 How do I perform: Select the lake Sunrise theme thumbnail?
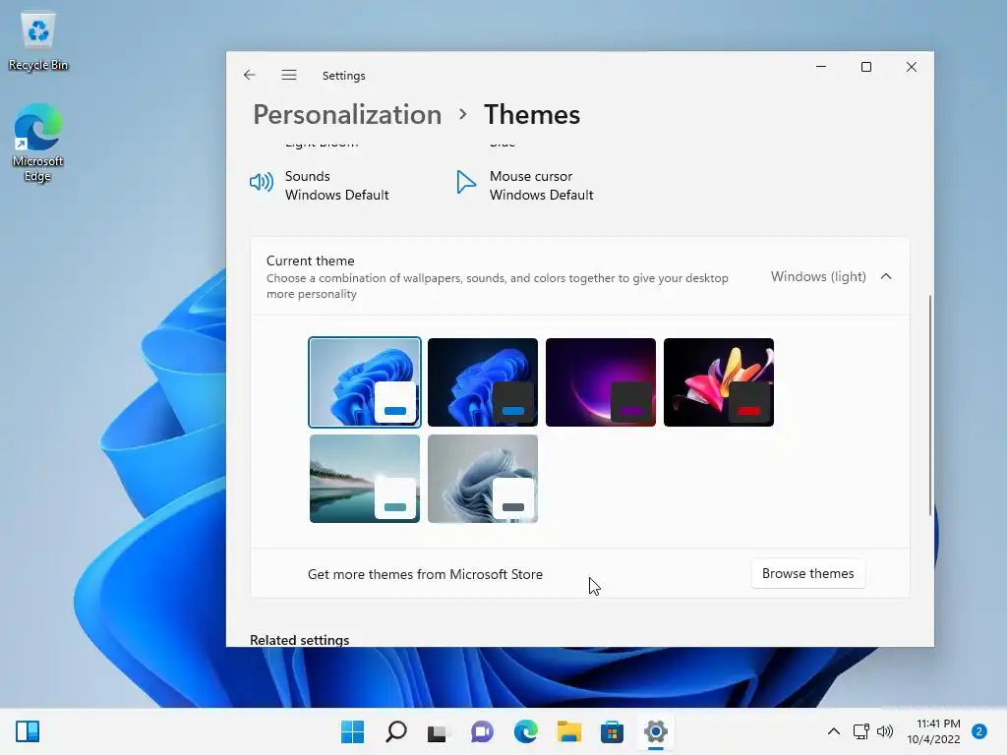pyautogui.click(x=365, y=479)
